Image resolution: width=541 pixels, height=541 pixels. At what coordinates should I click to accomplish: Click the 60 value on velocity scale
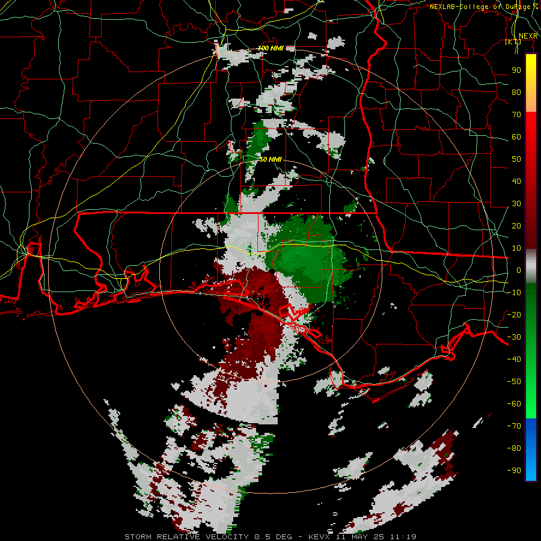pos(516,136)
